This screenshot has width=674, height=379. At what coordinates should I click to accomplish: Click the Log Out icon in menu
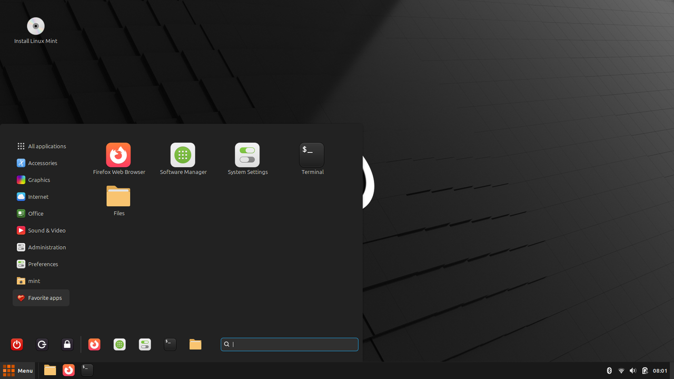pos(42,345)
